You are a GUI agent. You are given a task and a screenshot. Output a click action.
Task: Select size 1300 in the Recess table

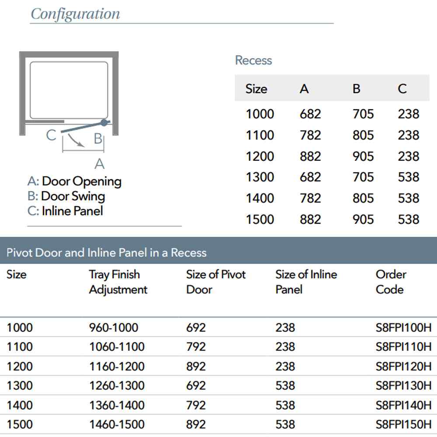pyautogui.click(x=260, y=177)
